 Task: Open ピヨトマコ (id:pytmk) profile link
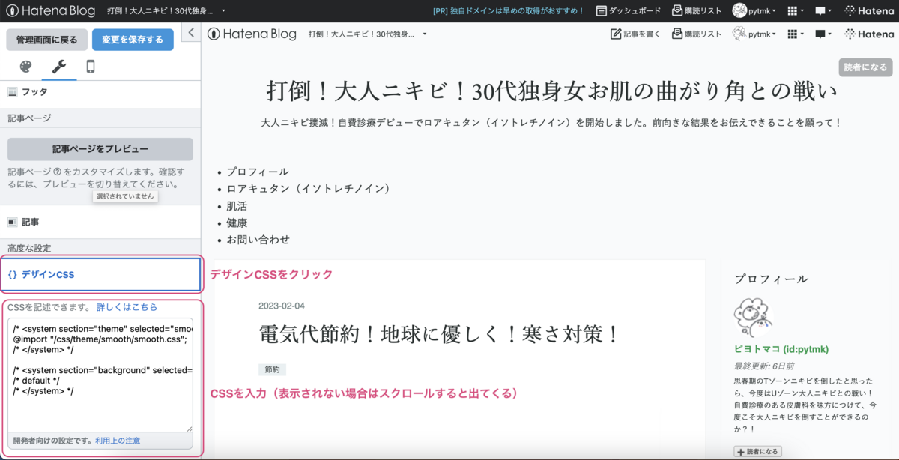[x=781, y=349]
